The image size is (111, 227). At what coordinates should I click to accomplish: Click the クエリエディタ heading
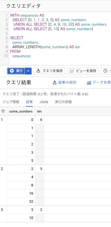pos(23,6)
